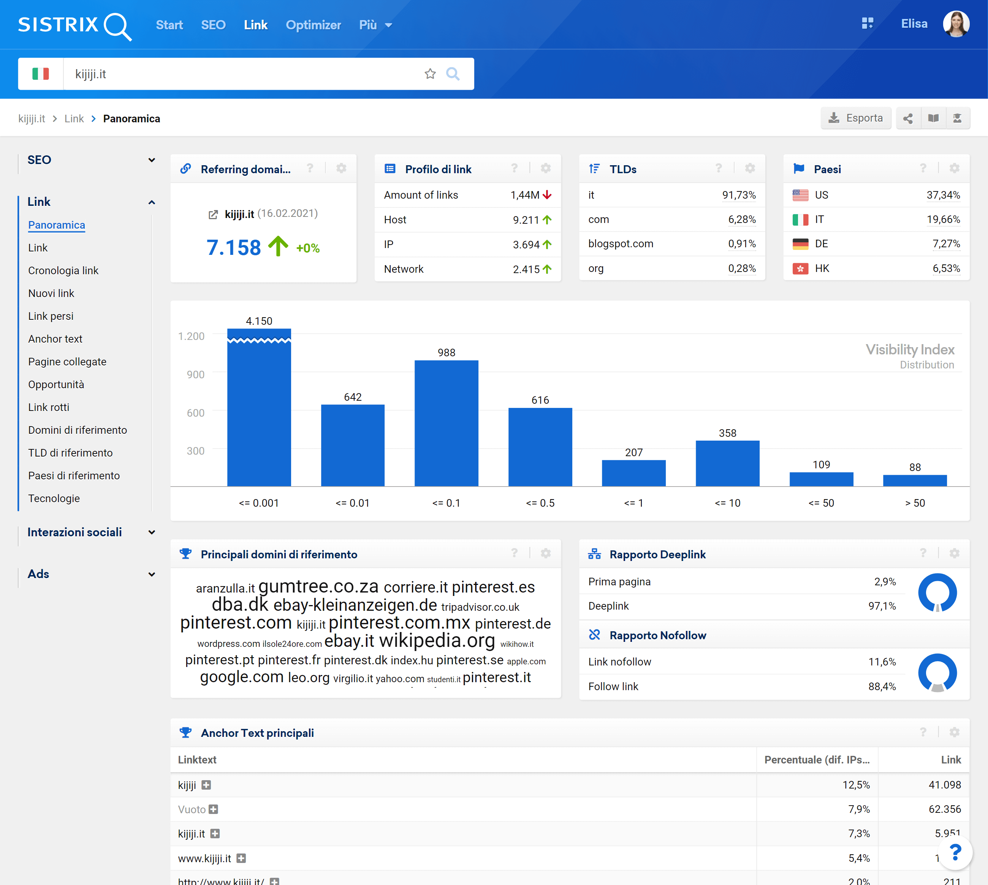
Task: Open external link icon beside kijiji.it
Action: [213, 215]
